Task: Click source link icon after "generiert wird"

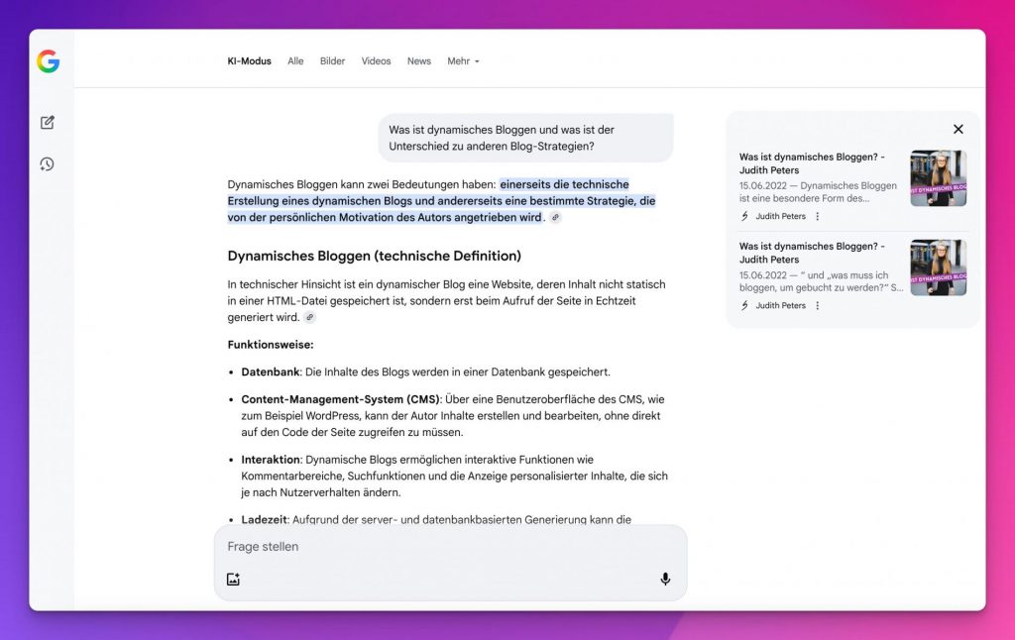Action: pyautogui.click(x=310, y=318)
